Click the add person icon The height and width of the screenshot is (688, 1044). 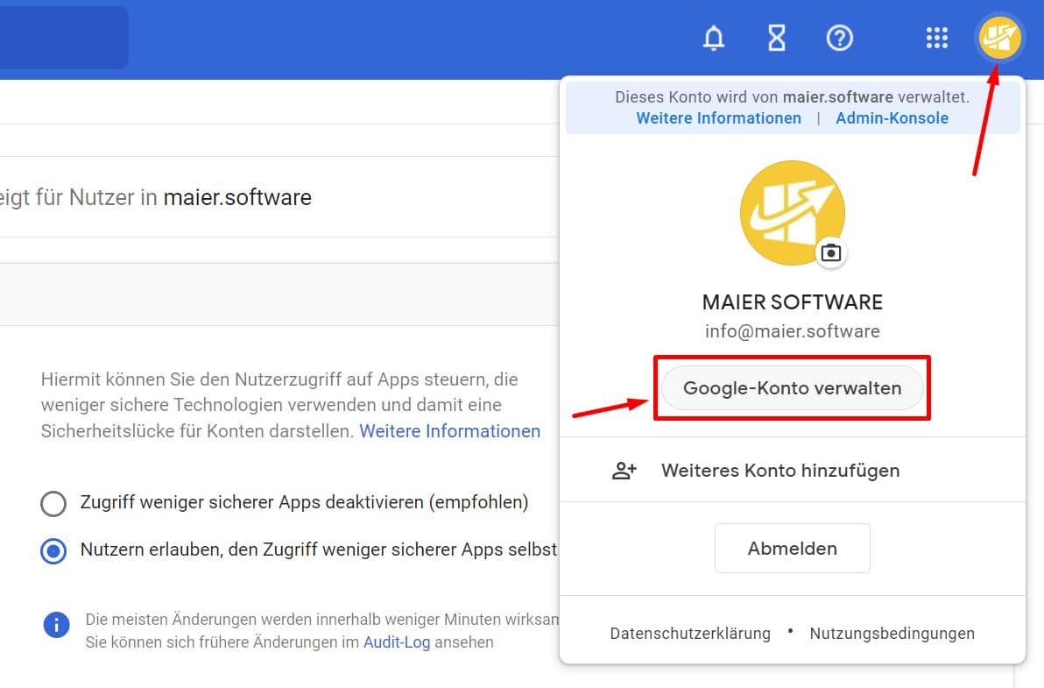pos(624,471)
